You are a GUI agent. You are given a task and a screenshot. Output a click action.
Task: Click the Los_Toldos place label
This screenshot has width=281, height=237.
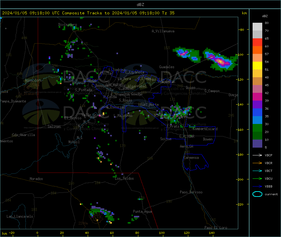pos(124,178)
